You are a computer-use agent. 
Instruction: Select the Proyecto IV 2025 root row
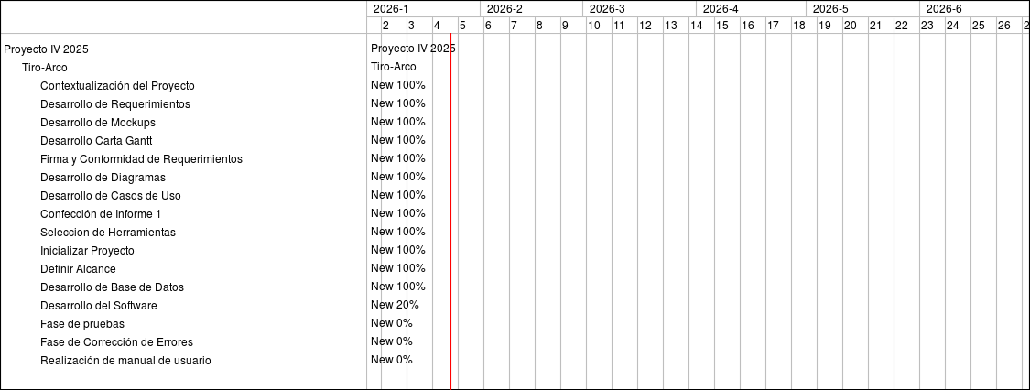46,49
